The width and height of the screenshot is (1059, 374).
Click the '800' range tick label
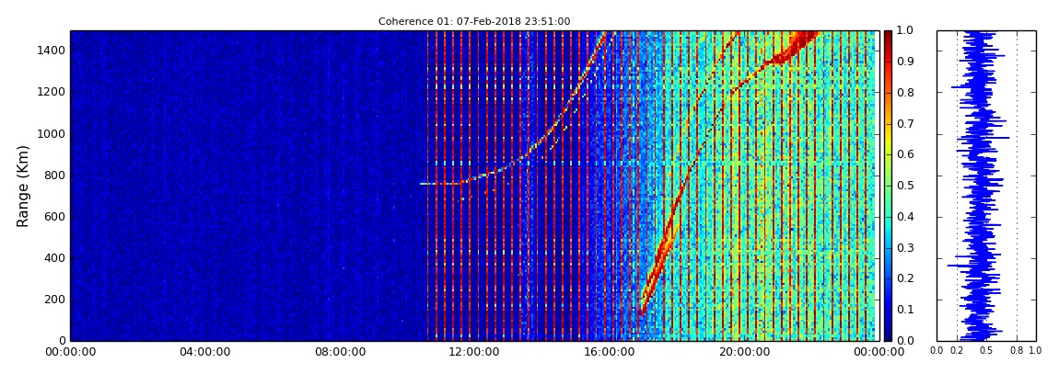tap(54, 176)
